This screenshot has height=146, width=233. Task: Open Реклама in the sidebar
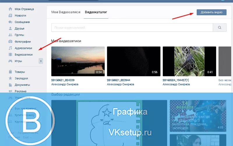click(20, 91)
